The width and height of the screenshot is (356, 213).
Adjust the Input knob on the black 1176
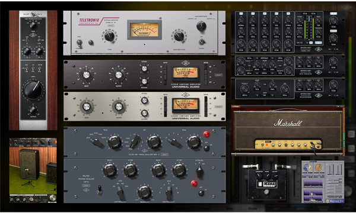(x=86, y=75)
